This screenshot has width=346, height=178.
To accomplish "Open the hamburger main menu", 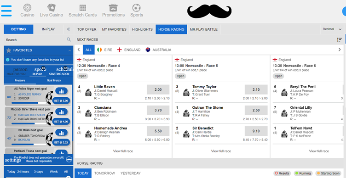I will [x=6, y=11].
